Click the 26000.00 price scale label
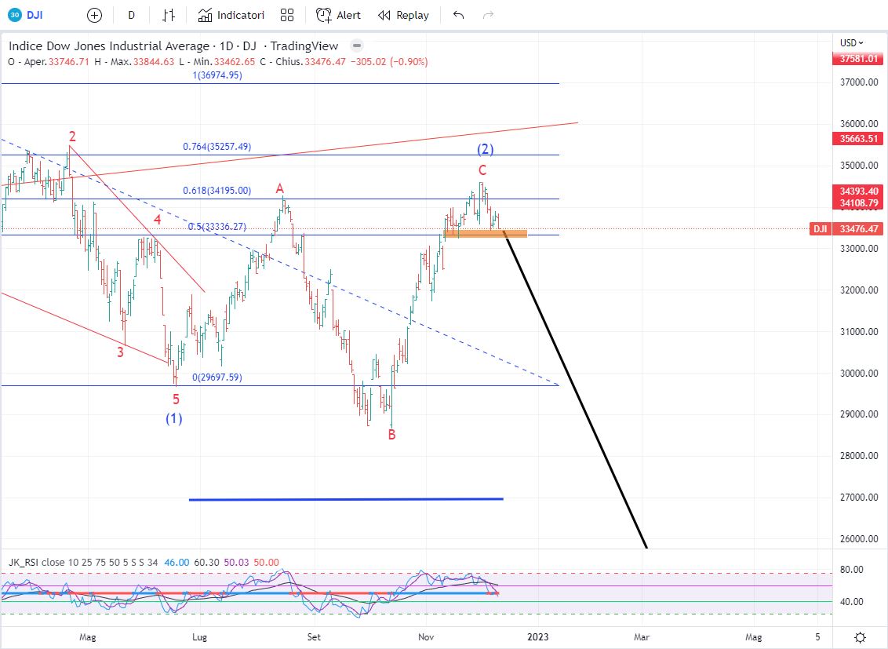The image size is (888, 649). tap(859, 538)
